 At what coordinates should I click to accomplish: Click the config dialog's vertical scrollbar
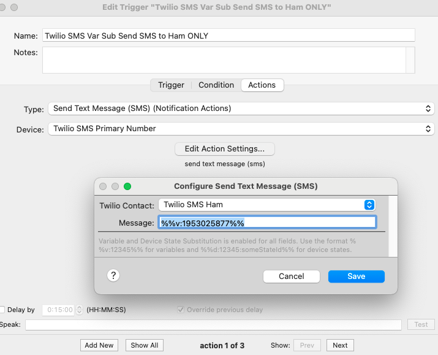[393, 226]
